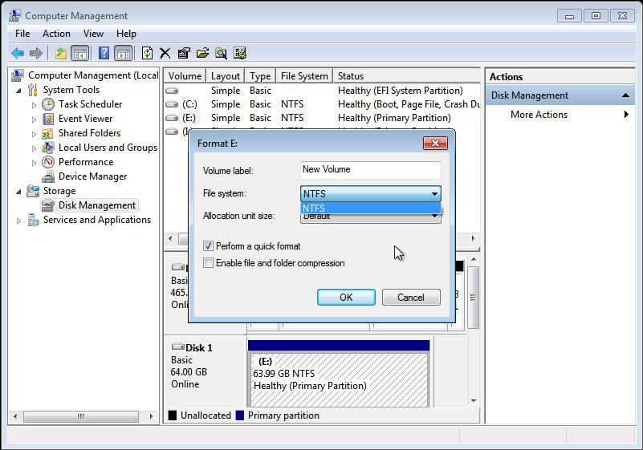The image size is (643, 450).
Task: Click the Shared Folders icon
Action: [48, 133]
